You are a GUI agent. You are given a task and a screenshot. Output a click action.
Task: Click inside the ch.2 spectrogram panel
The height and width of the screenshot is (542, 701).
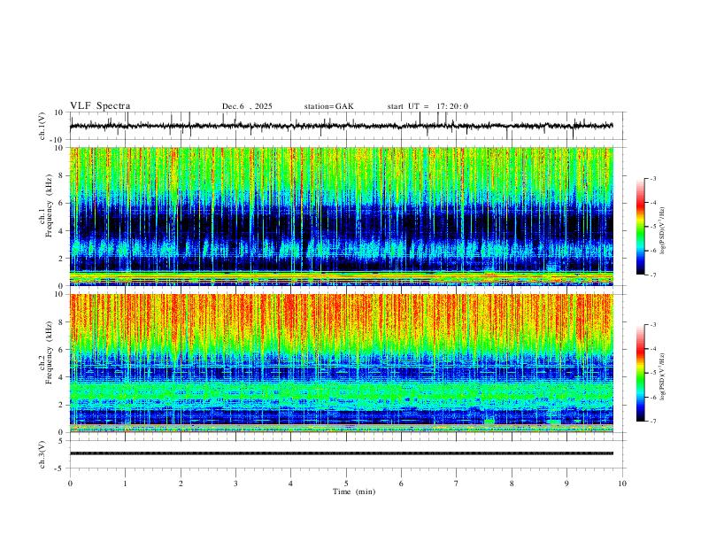341,363
